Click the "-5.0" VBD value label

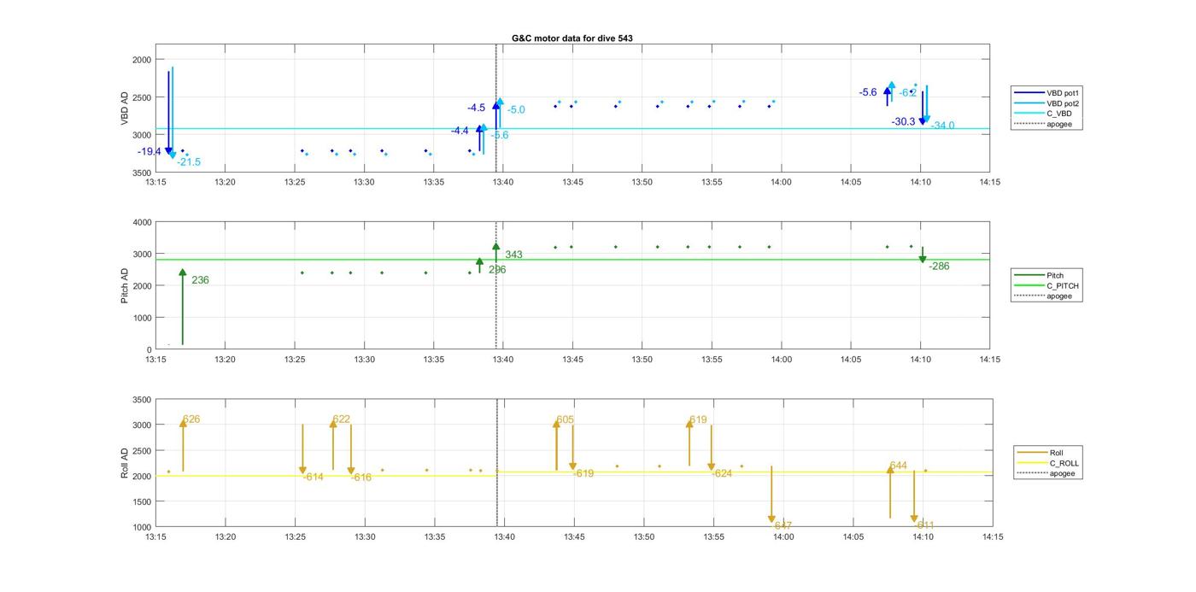(x=516, y=109)
